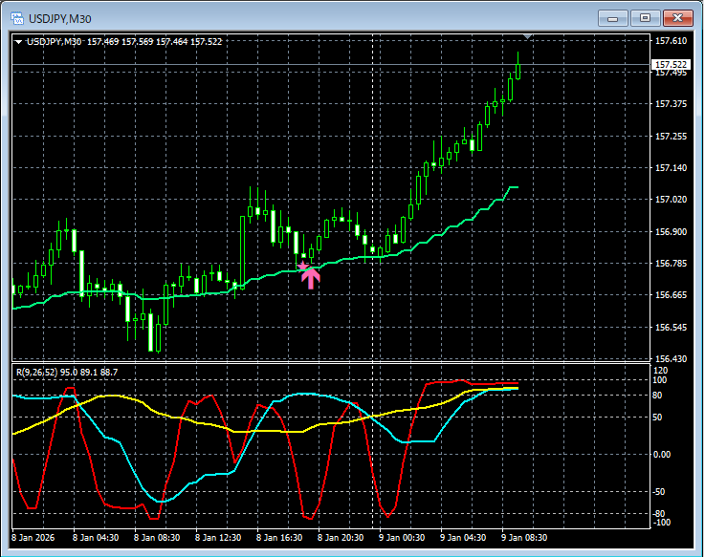705x557 pixels.
Task: Click the 156.430 price scale label
Action: (x=671, y=358)
